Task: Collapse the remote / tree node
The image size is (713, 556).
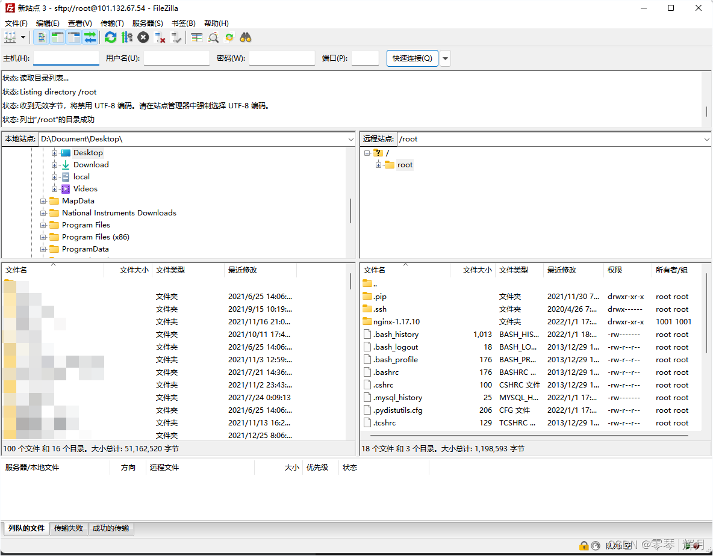Action: (367, 153)
